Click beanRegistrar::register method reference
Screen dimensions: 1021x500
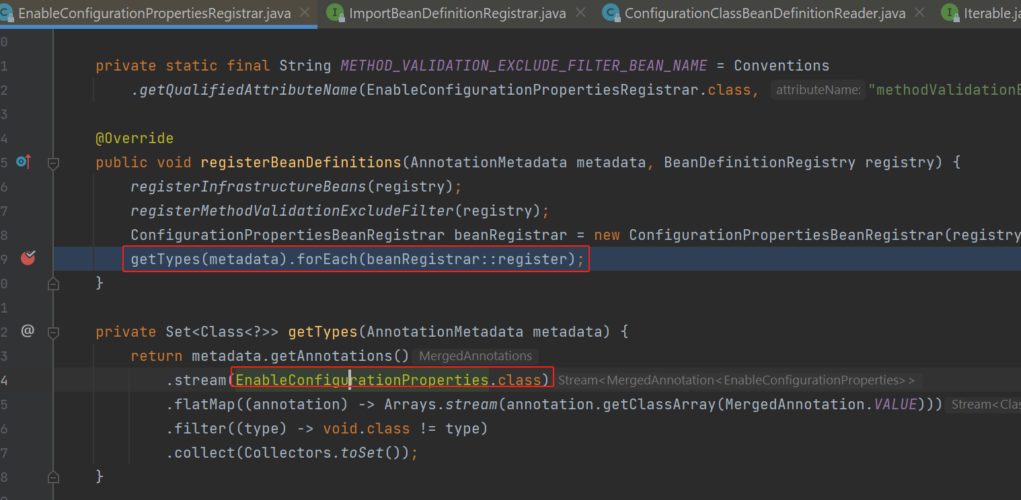point(467,259)
